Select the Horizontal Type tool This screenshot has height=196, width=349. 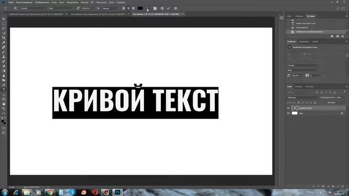coord(4,90)
